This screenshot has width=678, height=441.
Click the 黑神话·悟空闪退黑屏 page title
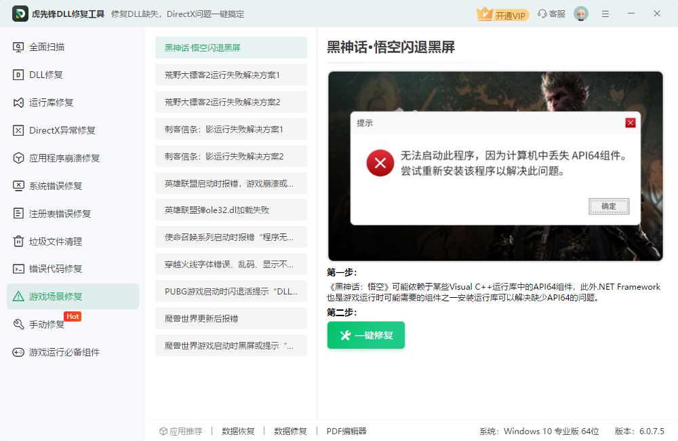(x=391, y=47)
